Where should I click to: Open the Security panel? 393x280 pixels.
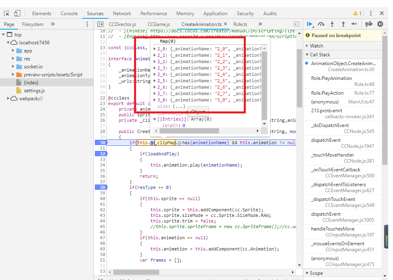coord(245,14)
